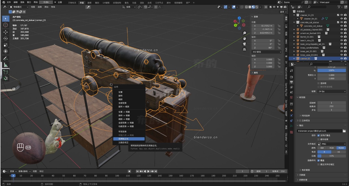Screen dimensions: 349x186
Task: Toggle the snapping magnet icon
Action: pos(146,7)
